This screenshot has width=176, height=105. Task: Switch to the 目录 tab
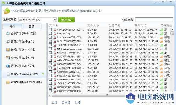point(31,26)
